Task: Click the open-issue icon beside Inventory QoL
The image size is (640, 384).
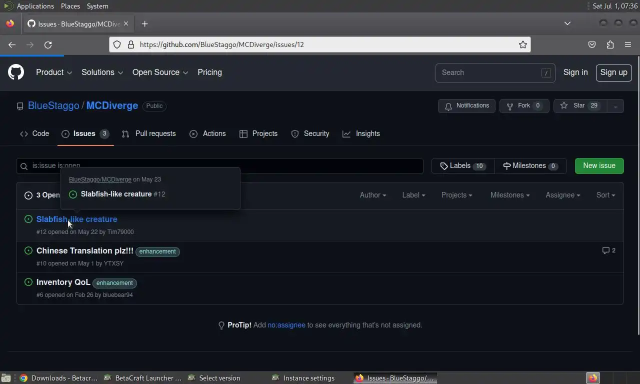Action: [28, 282]
